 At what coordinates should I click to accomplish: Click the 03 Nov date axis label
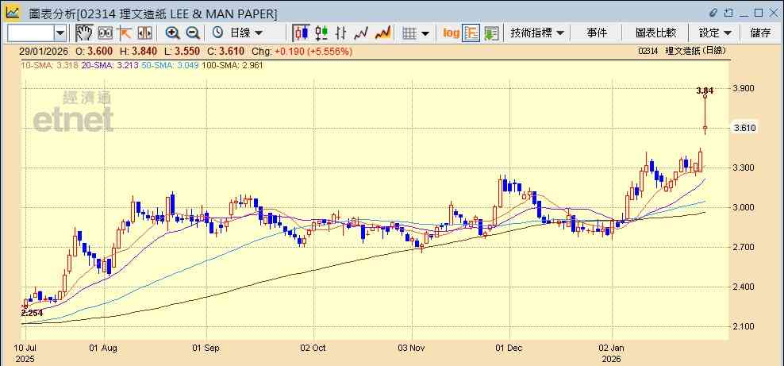[413, 347]
